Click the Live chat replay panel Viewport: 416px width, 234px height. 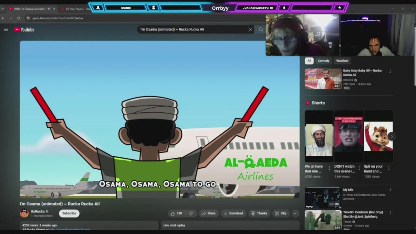coord(230,225)
